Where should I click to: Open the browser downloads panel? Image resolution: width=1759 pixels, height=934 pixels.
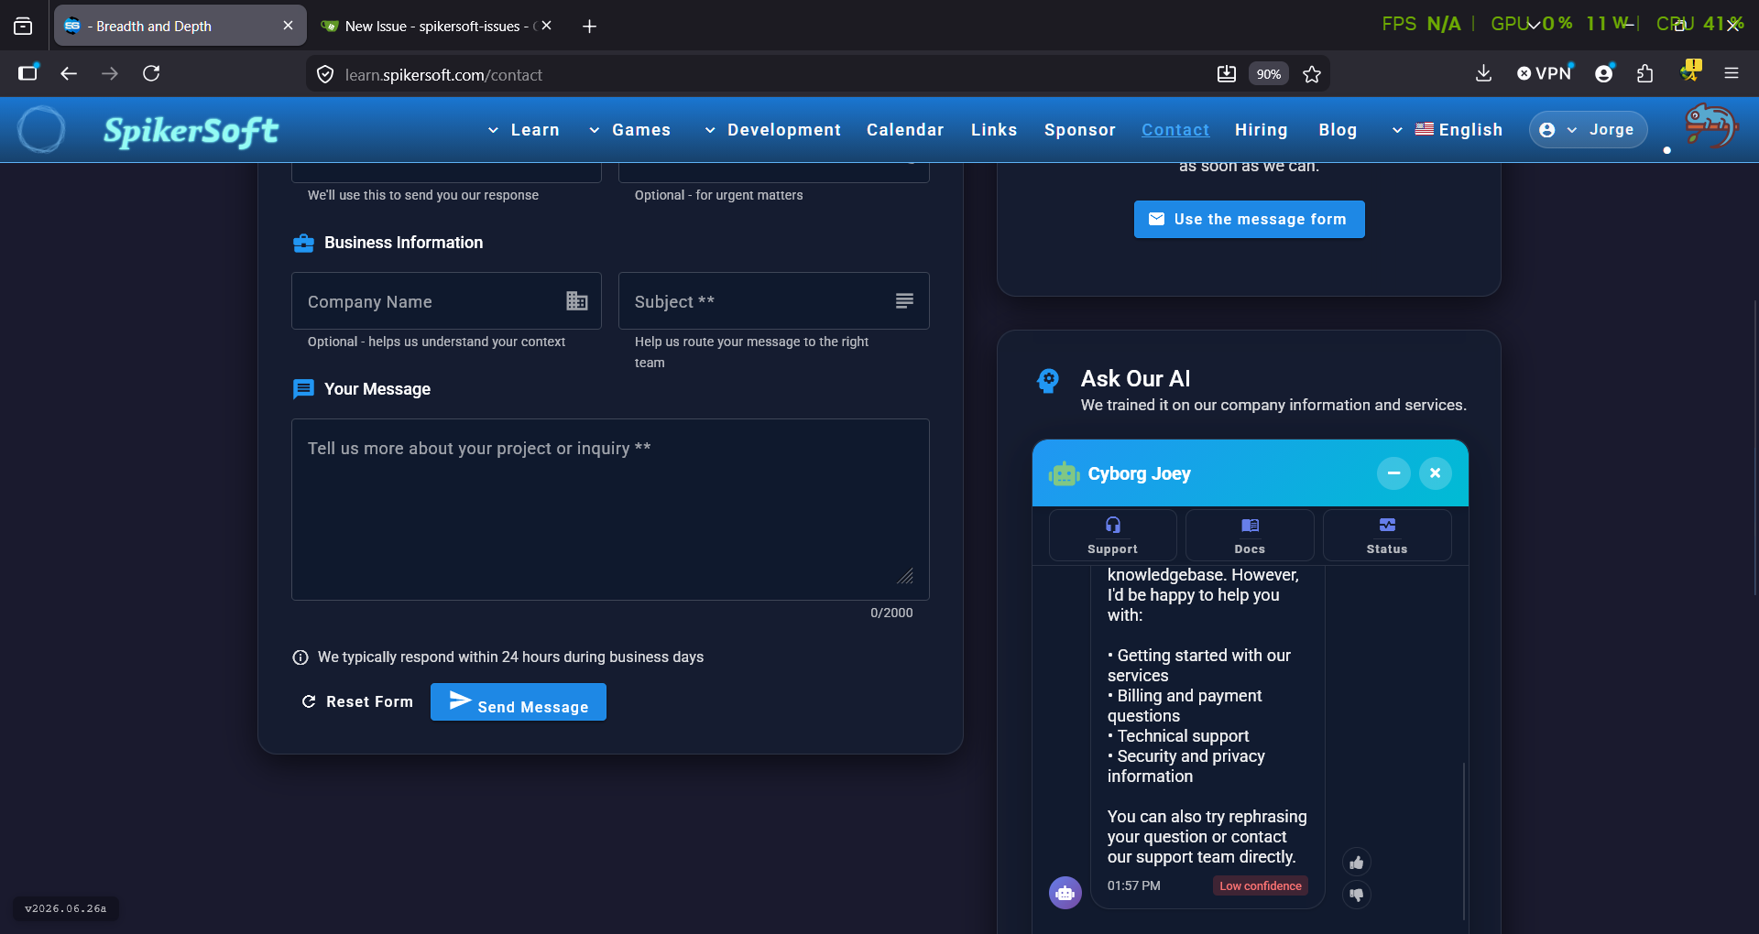(x=1484, y=73)
